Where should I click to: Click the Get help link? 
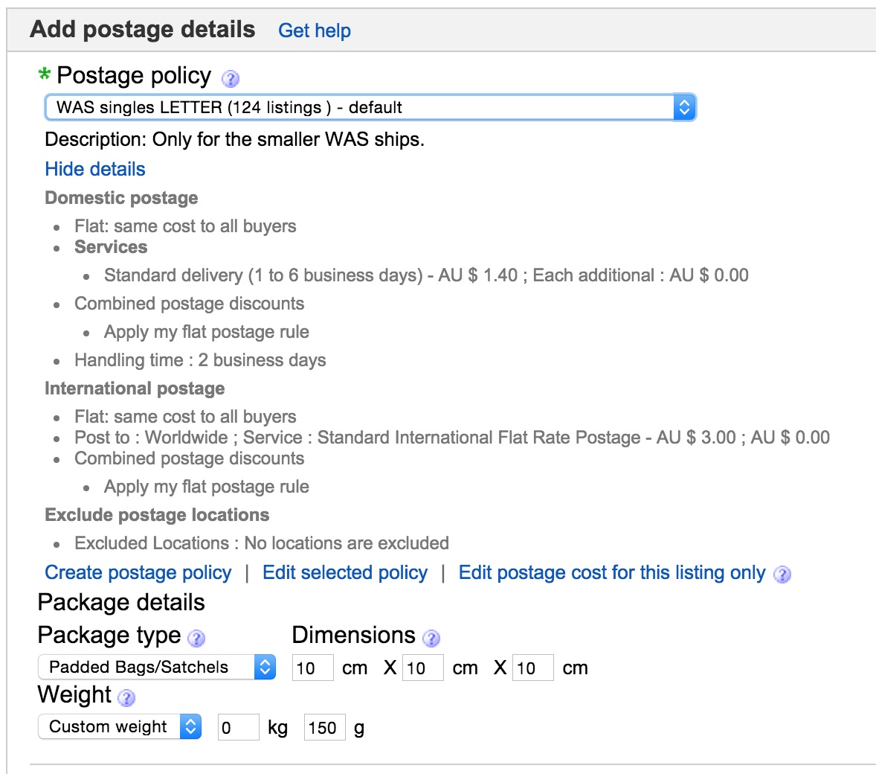(x=315, y=30)
